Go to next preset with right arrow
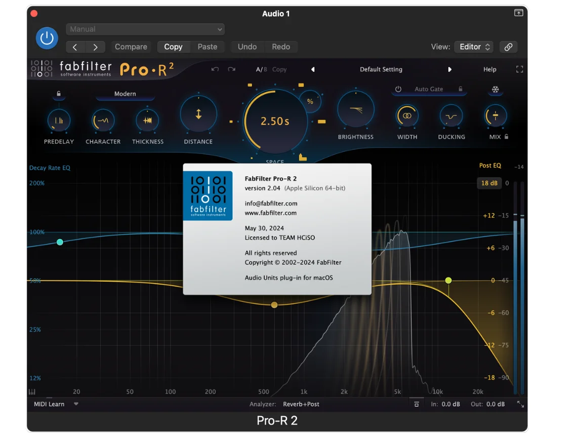The image size is (577, 433). (x=449, y=69)
